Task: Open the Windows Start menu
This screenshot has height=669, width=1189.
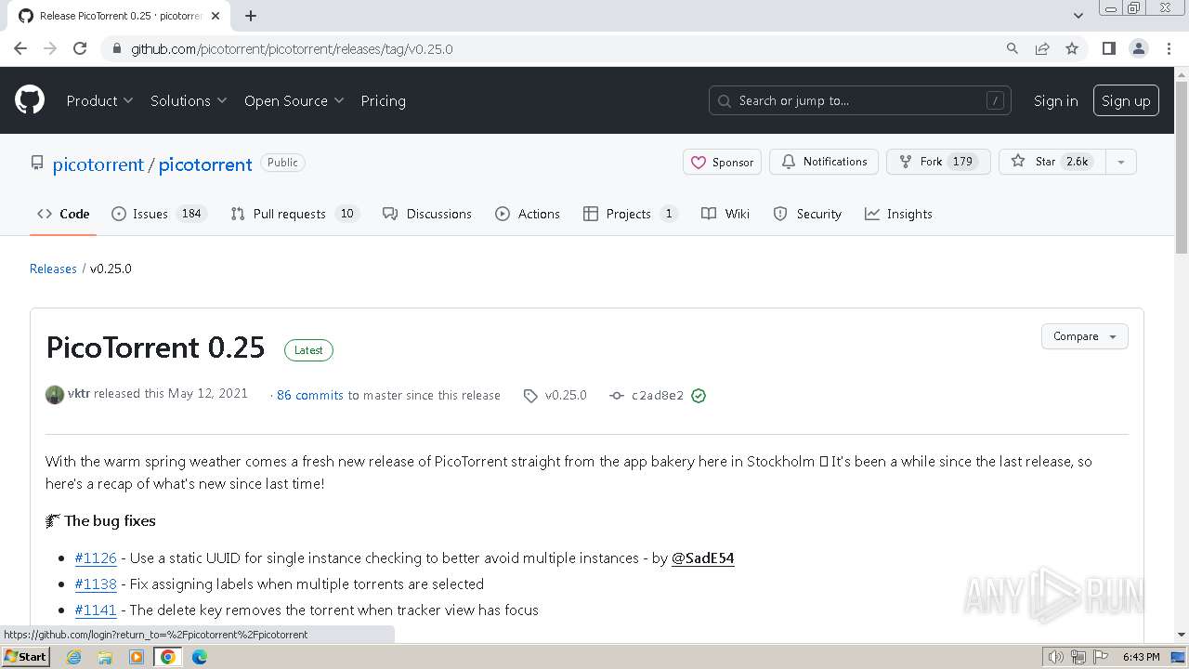Action: (25, 657)
